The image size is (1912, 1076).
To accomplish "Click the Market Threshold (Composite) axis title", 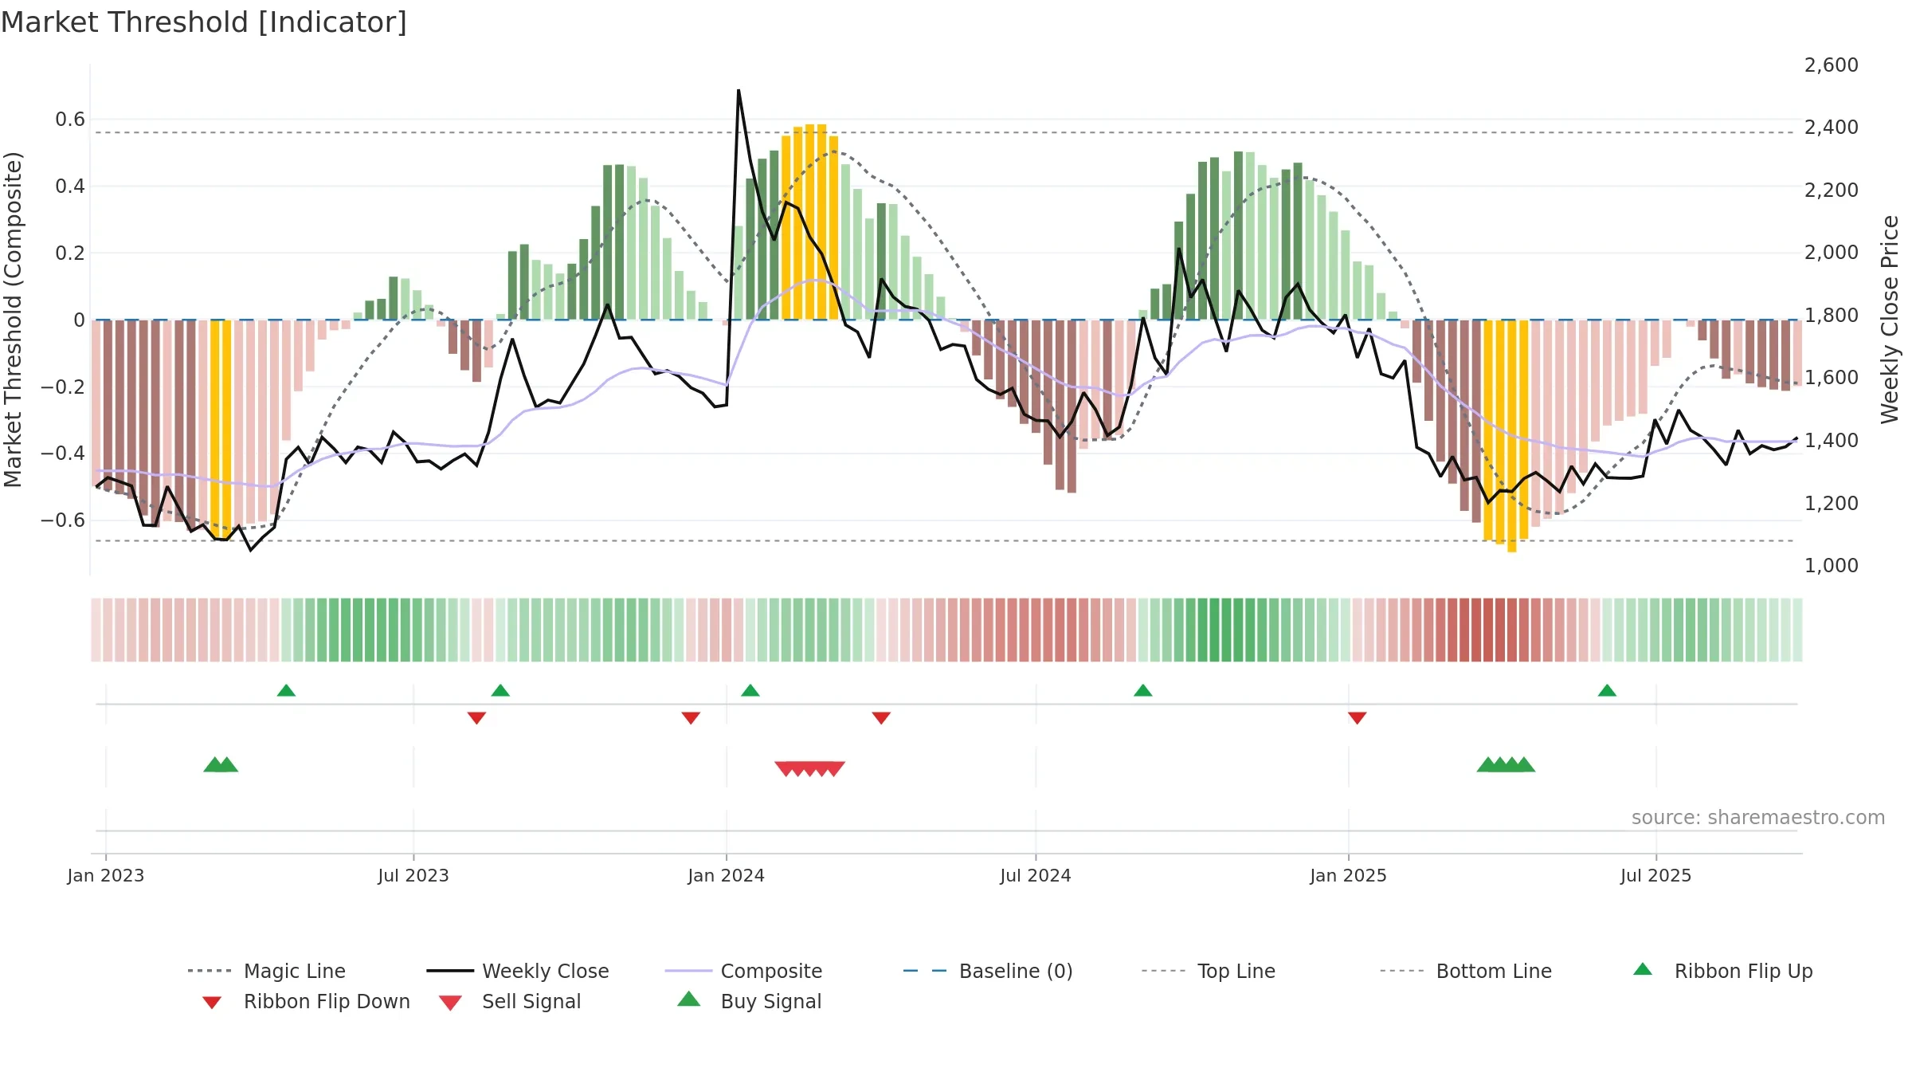I will [x=13, y=320].
